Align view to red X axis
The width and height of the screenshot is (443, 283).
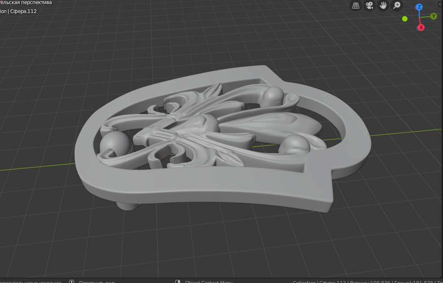[421, 27]
